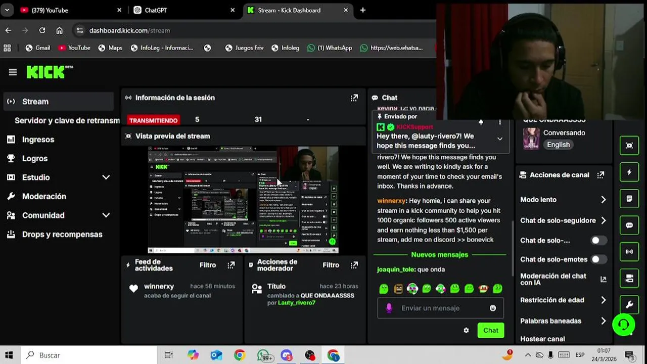Pop out the Acciones de canal panel
This screenshot has height=364, width=647.
(x=600, y=175)
